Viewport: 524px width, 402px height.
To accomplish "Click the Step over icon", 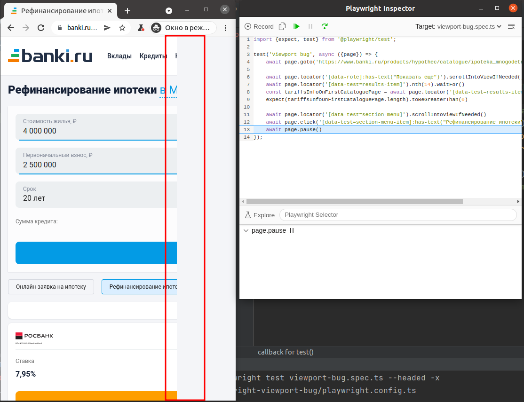I will click(325, 27).
